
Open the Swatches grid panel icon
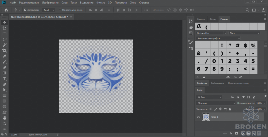coord(191,33)
